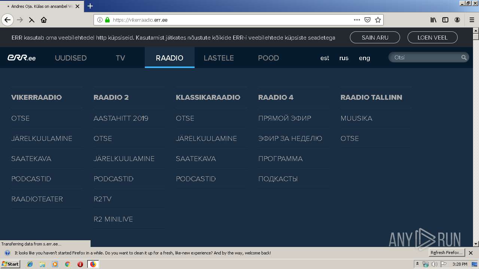
Task: Click the SAIN ARU cookie button
Action: point(375,37)
